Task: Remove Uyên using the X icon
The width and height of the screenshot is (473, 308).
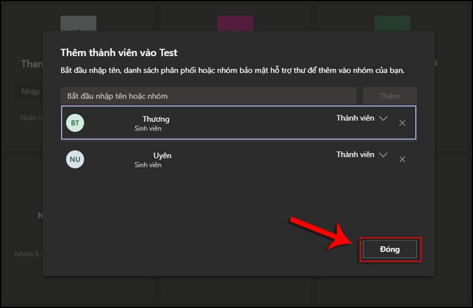Action: 402,159
